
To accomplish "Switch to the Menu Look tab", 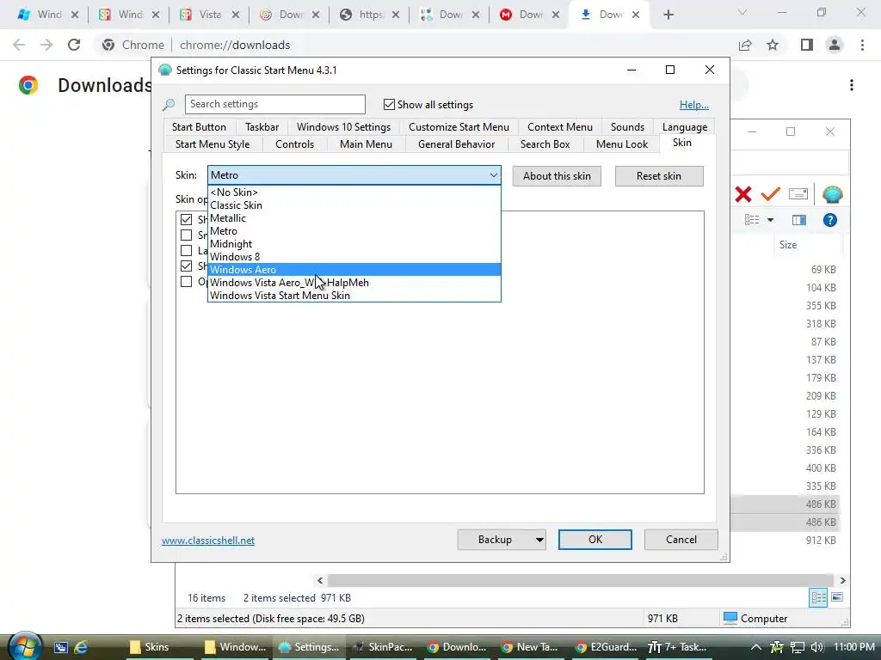I will 621,144.
